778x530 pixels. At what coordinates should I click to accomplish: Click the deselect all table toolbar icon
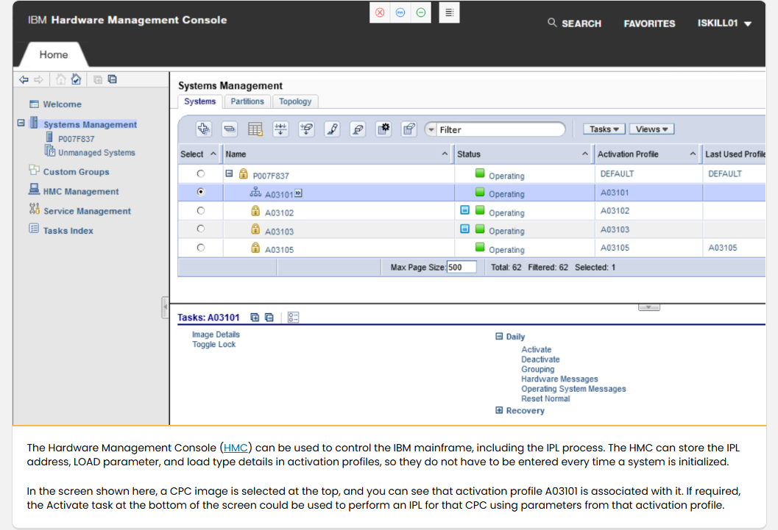[x=229, y=129]
